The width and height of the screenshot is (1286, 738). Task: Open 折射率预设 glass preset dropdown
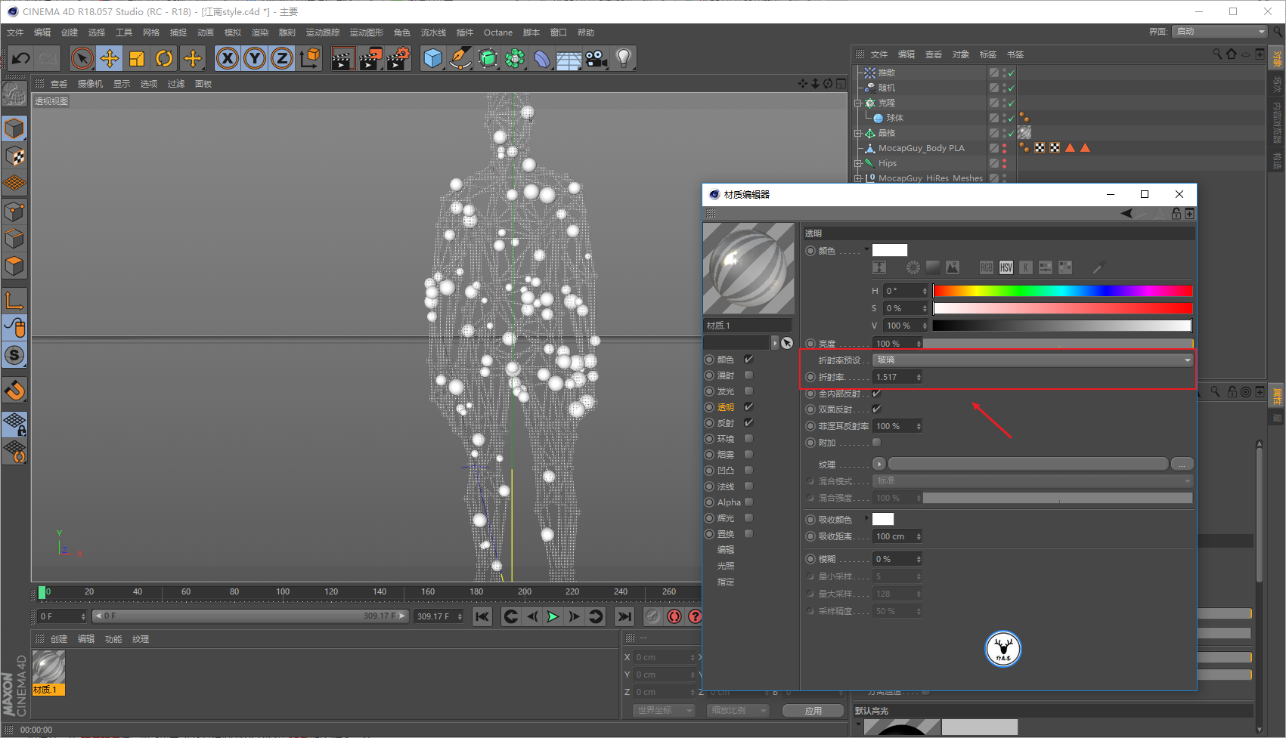tap(1033, 360)
